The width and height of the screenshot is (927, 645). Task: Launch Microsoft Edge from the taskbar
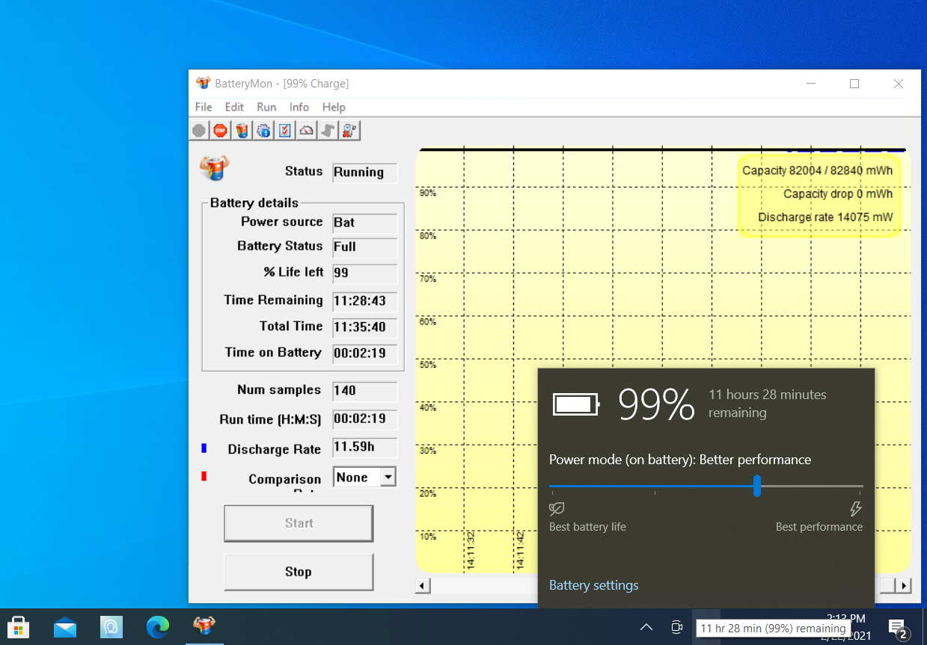(158, 626)
